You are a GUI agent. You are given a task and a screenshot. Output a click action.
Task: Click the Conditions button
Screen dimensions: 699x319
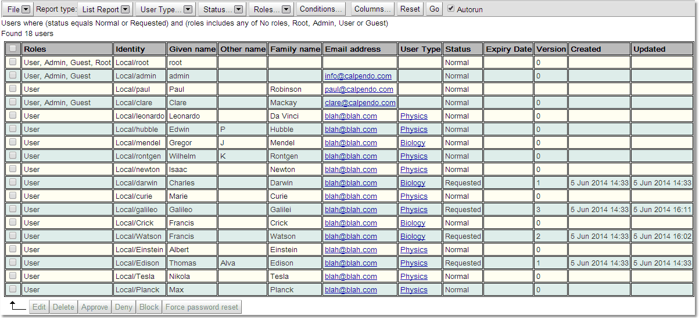(x=321, y=9)
